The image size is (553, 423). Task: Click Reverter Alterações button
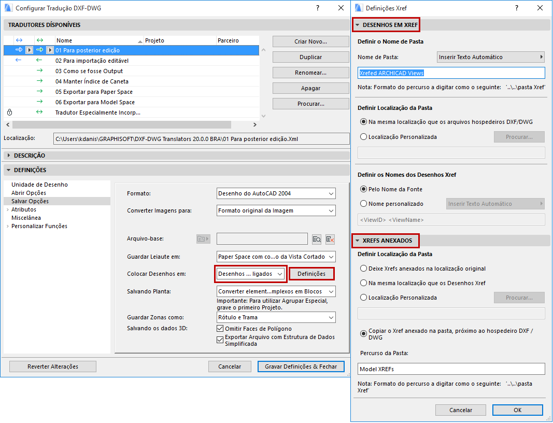tap(53, 366)
